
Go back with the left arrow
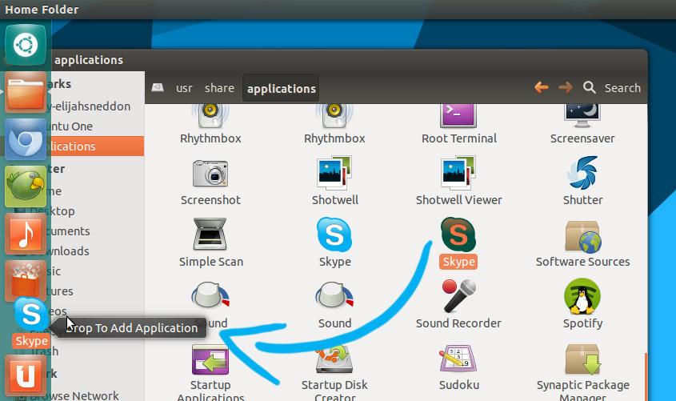tap(542, 87)
